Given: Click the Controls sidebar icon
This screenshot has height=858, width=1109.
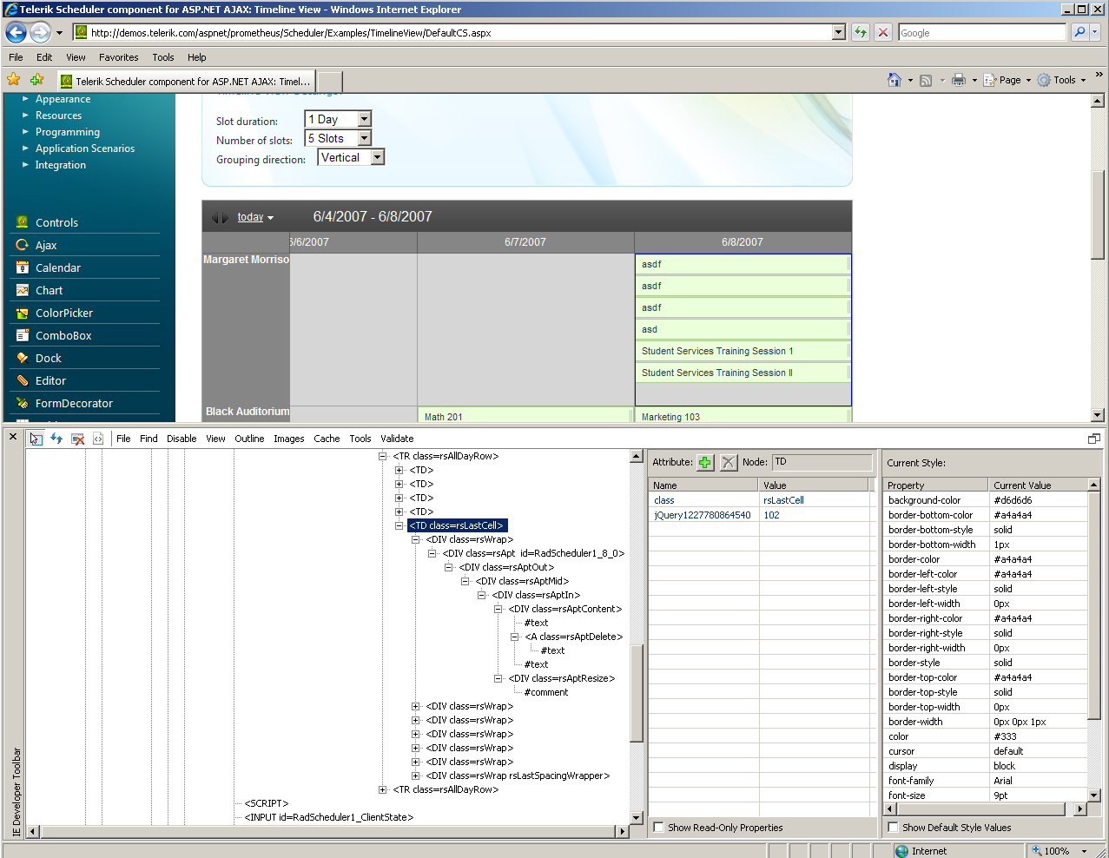Looking at the screenshot, I should pyautogui.click(x=23, y=222).
